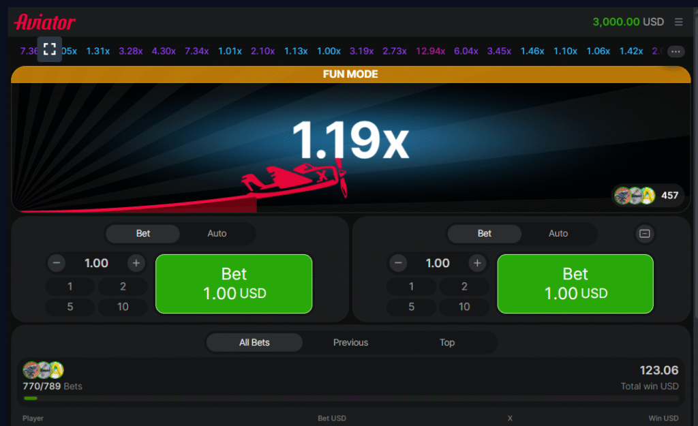Open the hamburger menu icon
This screenshot has height=426, width=698.
(x=678, y=22)
